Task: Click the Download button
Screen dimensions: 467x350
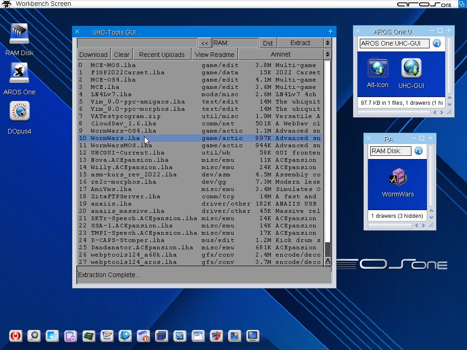Action: click(93, 55)
